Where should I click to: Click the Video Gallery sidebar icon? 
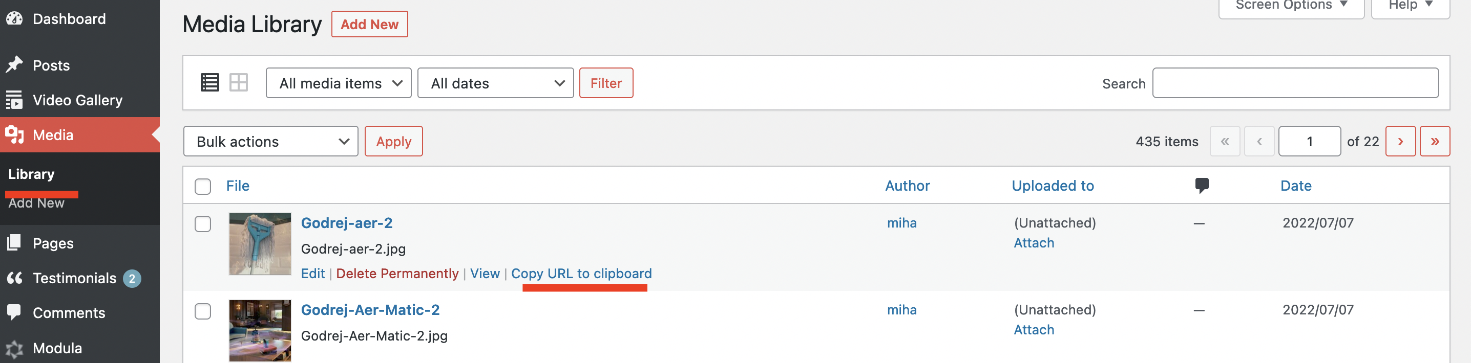(14, 100)
